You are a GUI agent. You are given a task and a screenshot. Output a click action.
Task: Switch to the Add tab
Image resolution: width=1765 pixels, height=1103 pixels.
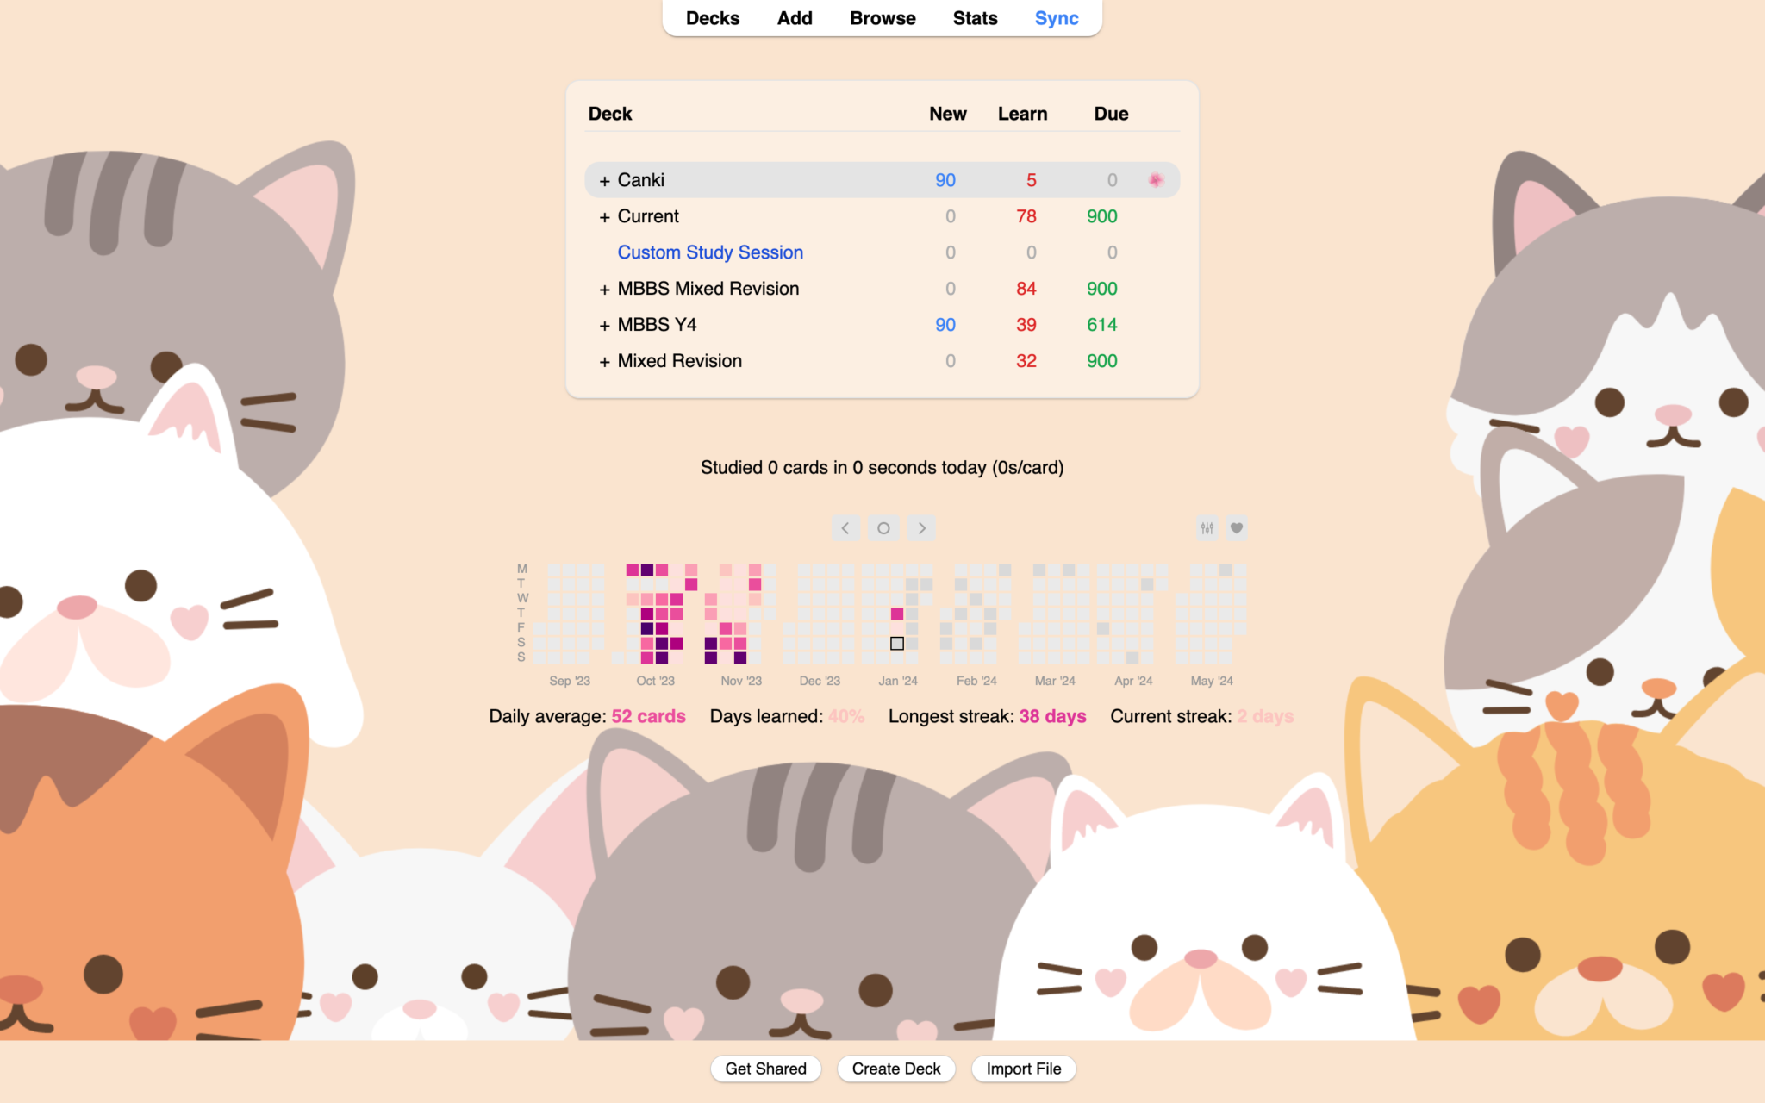(x=794, y=18)
